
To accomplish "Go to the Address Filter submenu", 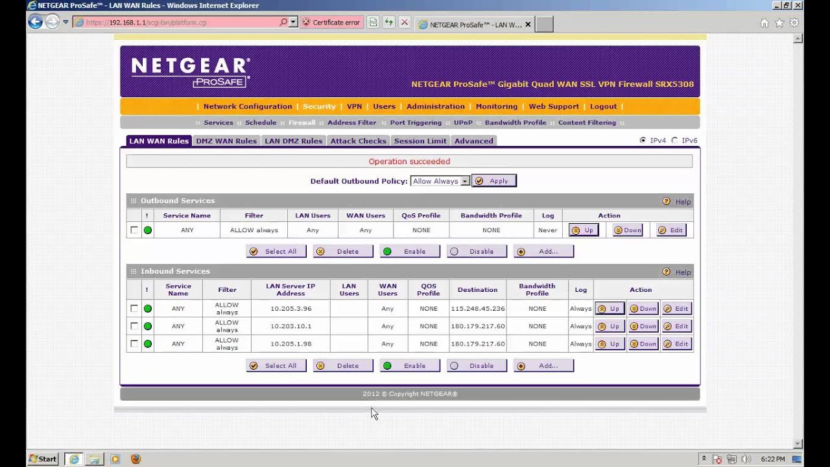I will click(x=352, y=123).
